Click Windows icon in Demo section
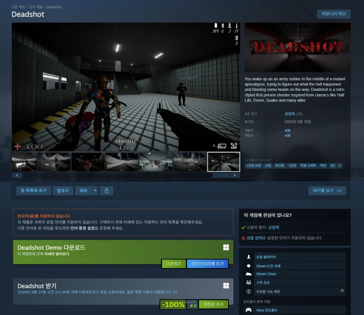Viewport: 364px width, 315px height. [x=226, y=247]
